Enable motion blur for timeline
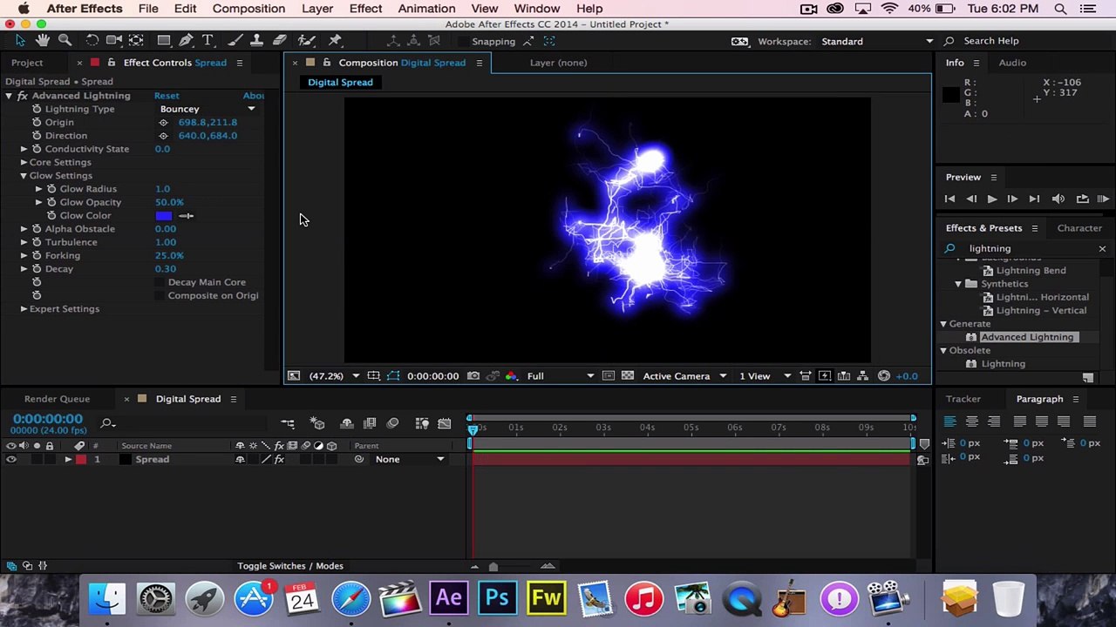 point(392,424)
